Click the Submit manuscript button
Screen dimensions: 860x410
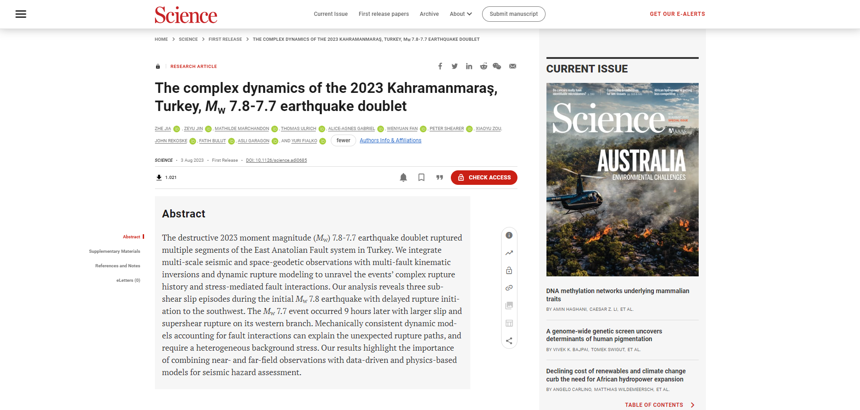point(514,14)
